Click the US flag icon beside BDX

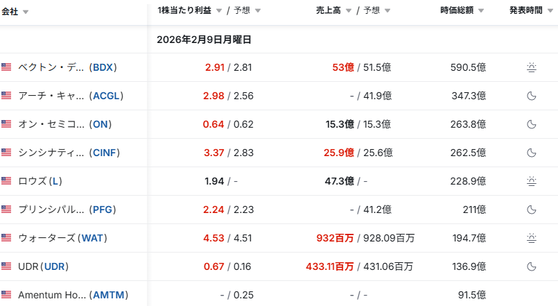pyautogui.click(x=6, y=67)
